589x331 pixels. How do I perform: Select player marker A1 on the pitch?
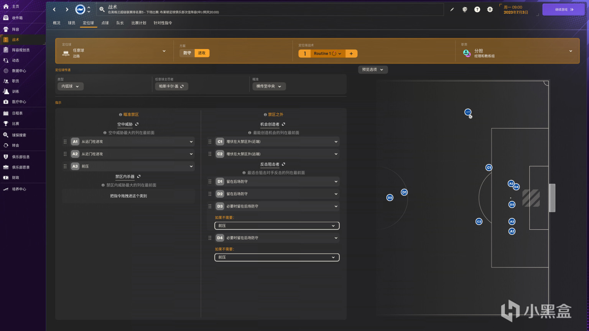coord(512,231)
